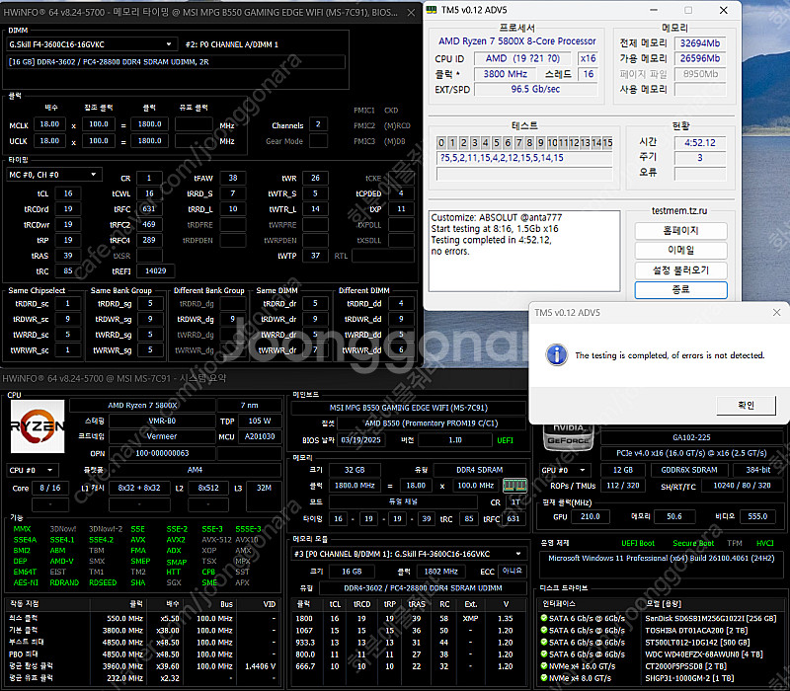Click the BIOS date 03/19/2025 field
790x691 pixels.
[x=360, y=440]
